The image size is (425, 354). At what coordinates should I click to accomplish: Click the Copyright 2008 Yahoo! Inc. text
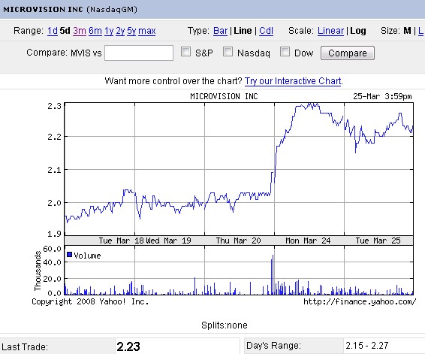tap(90, 301)
